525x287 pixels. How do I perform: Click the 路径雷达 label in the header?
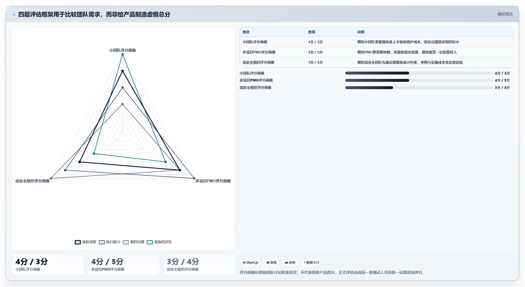click(505, 14)
